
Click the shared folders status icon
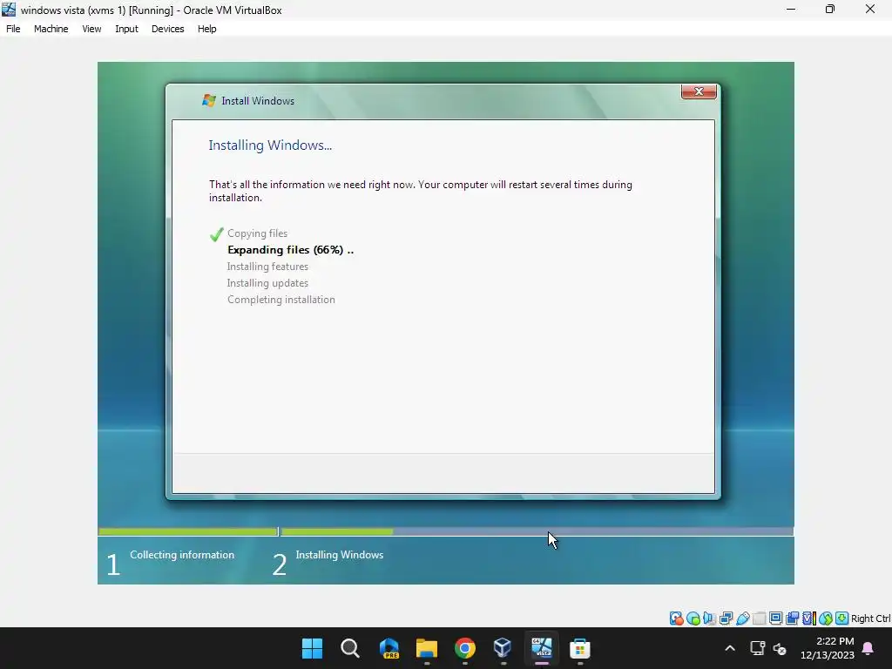(759, 618)
